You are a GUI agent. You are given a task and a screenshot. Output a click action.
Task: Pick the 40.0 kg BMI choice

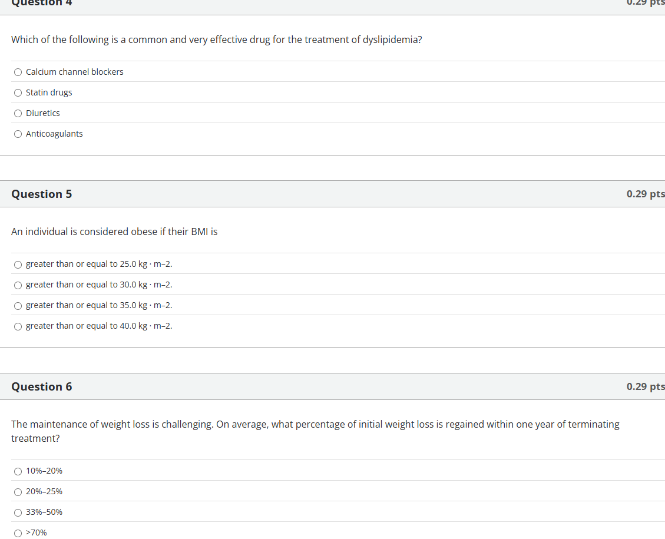click(x=18, y=326)
